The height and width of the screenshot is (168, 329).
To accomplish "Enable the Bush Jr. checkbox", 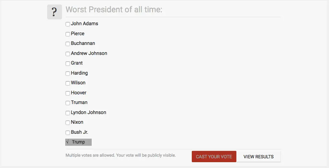I will pyautogui.click(x=68, y=132).
